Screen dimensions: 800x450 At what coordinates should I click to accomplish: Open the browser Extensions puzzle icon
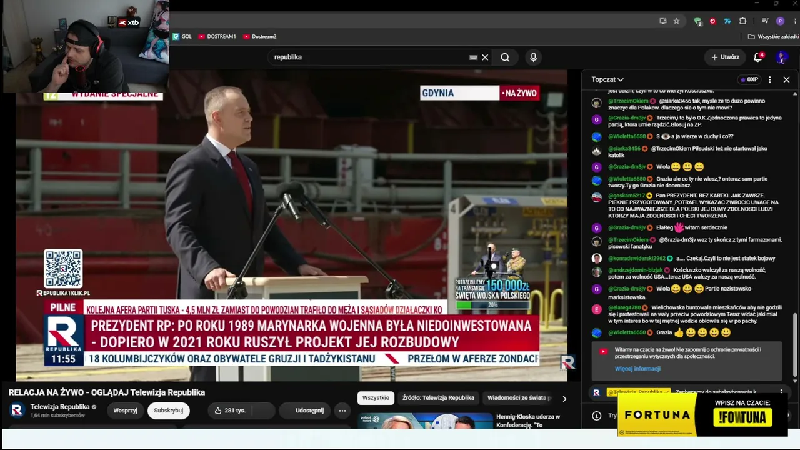[743, 21]
